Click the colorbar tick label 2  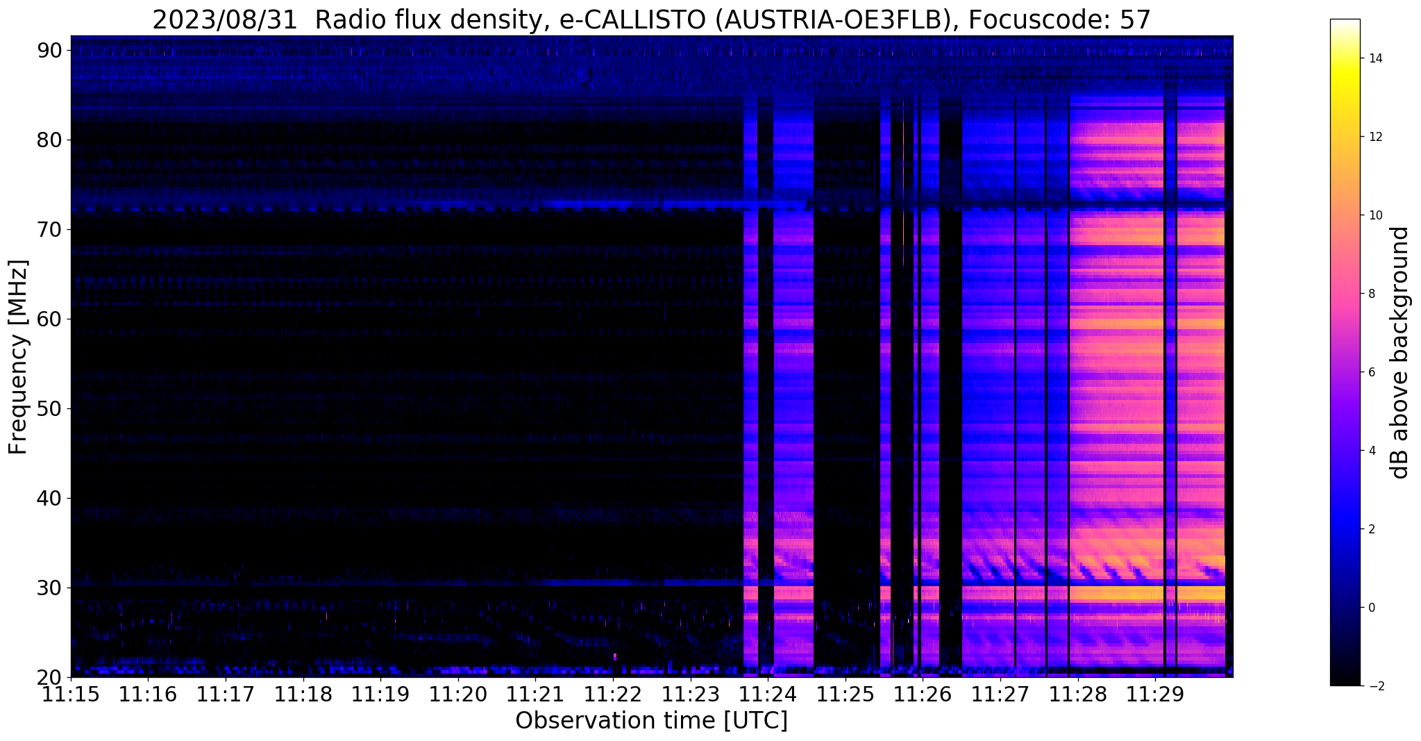(1371, 529)
